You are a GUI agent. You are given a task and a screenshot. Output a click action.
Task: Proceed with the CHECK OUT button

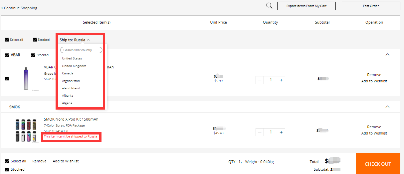378,164
